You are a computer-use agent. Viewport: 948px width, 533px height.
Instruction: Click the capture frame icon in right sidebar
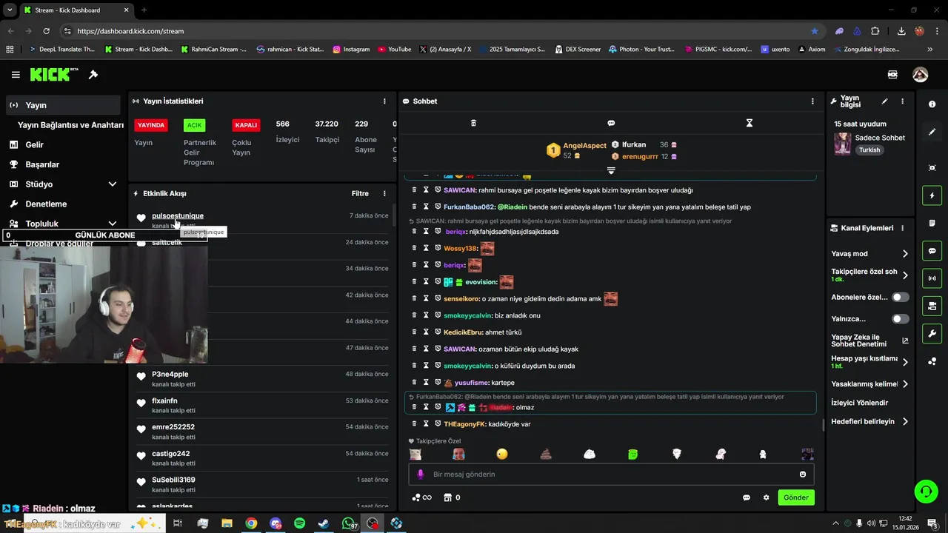(x=932, y=168)
